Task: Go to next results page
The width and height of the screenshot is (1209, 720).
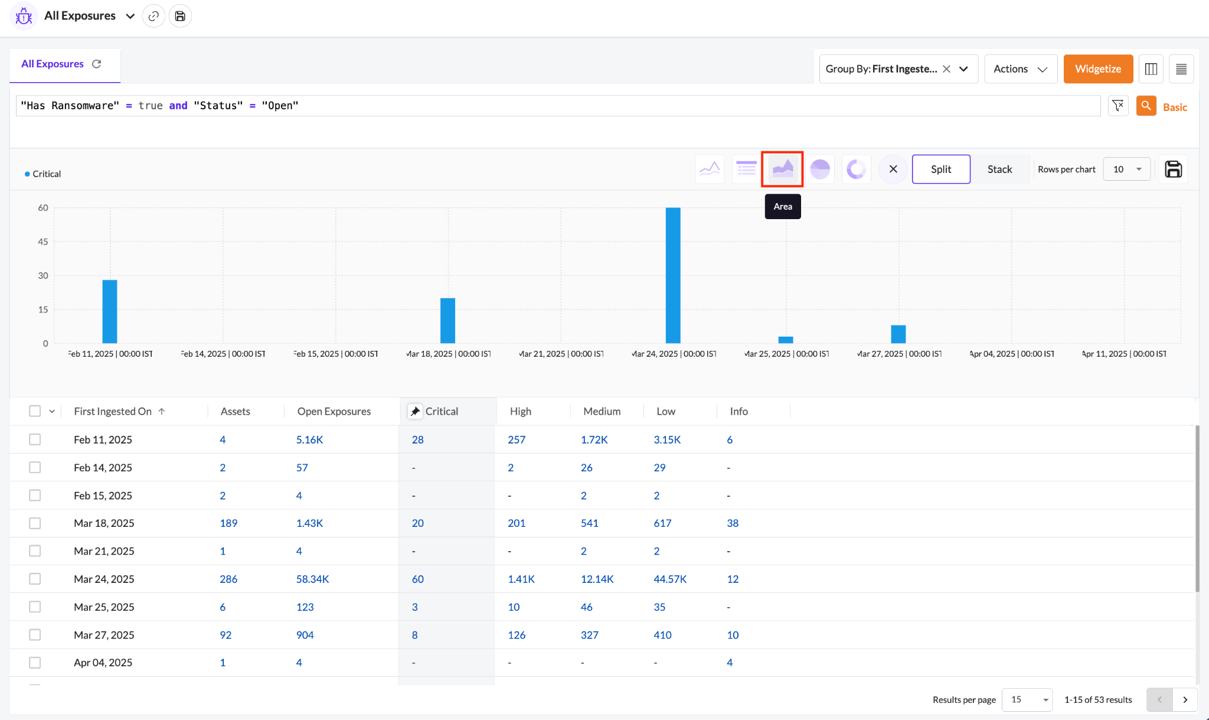Action: click(x=1185, y=699)
